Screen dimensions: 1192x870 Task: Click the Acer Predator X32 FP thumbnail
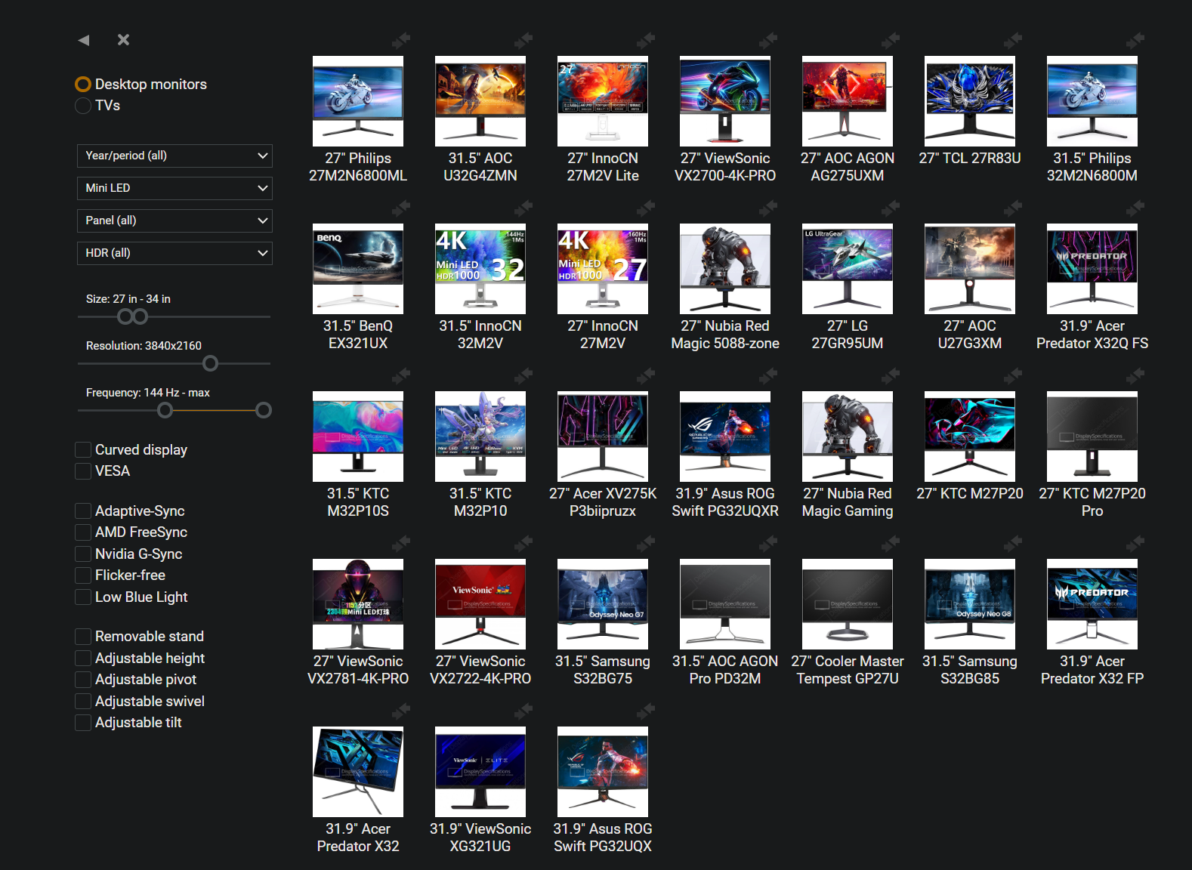tap(1092, 604)
